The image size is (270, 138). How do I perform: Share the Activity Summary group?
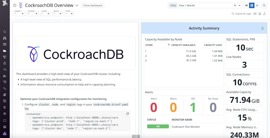click(x=262, y=28)
